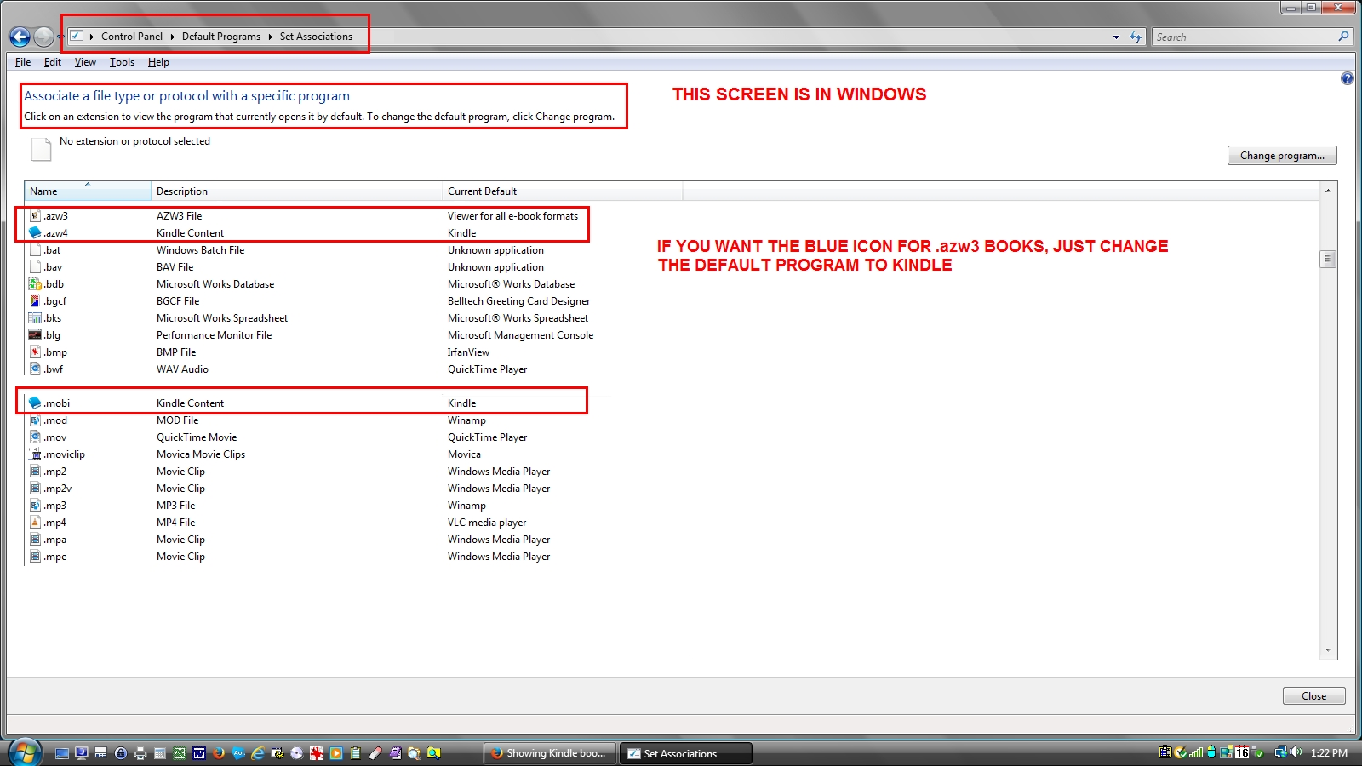Launch Firefox from the Quick Launch bar
Image resolution: width=1362 pixels, height=766 pixels.
[219, 753]
